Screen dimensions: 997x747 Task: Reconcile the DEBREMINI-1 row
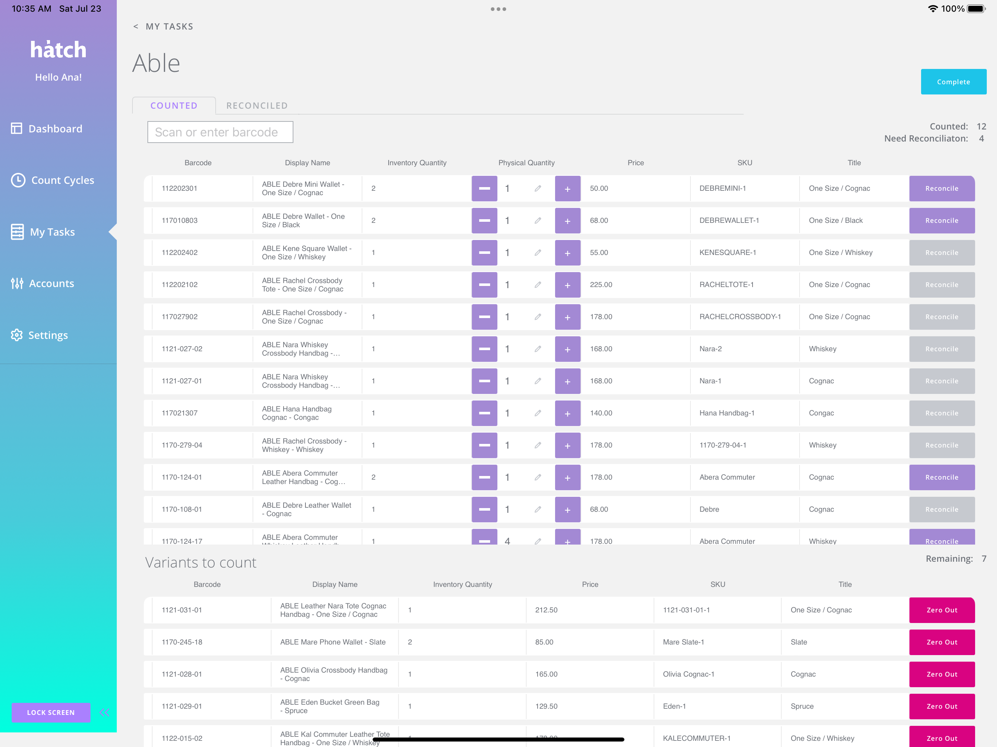(x=942, y=188)
